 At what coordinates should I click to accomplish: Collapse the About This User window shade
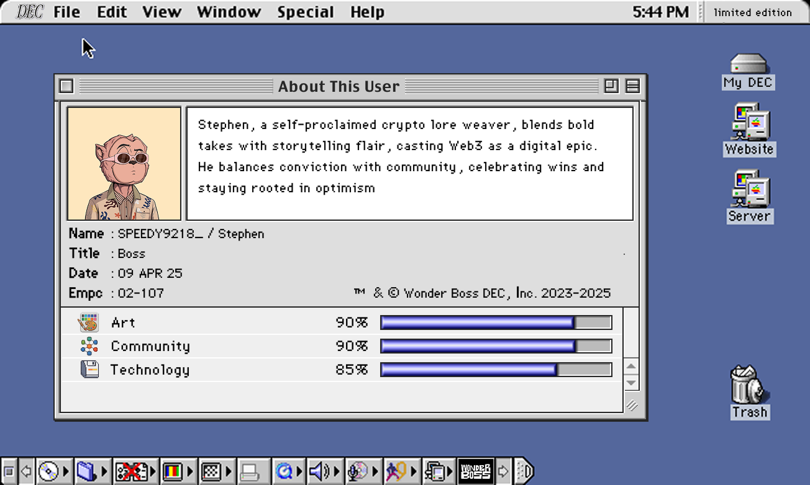click(x=632, y=86)
